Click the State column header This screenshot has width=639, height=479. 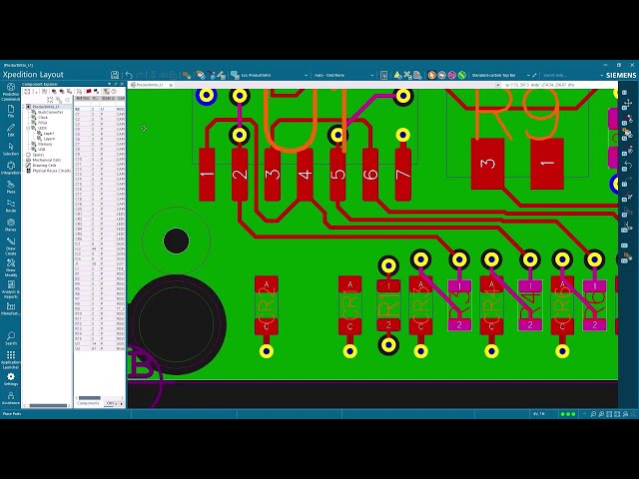coord(108,99)
